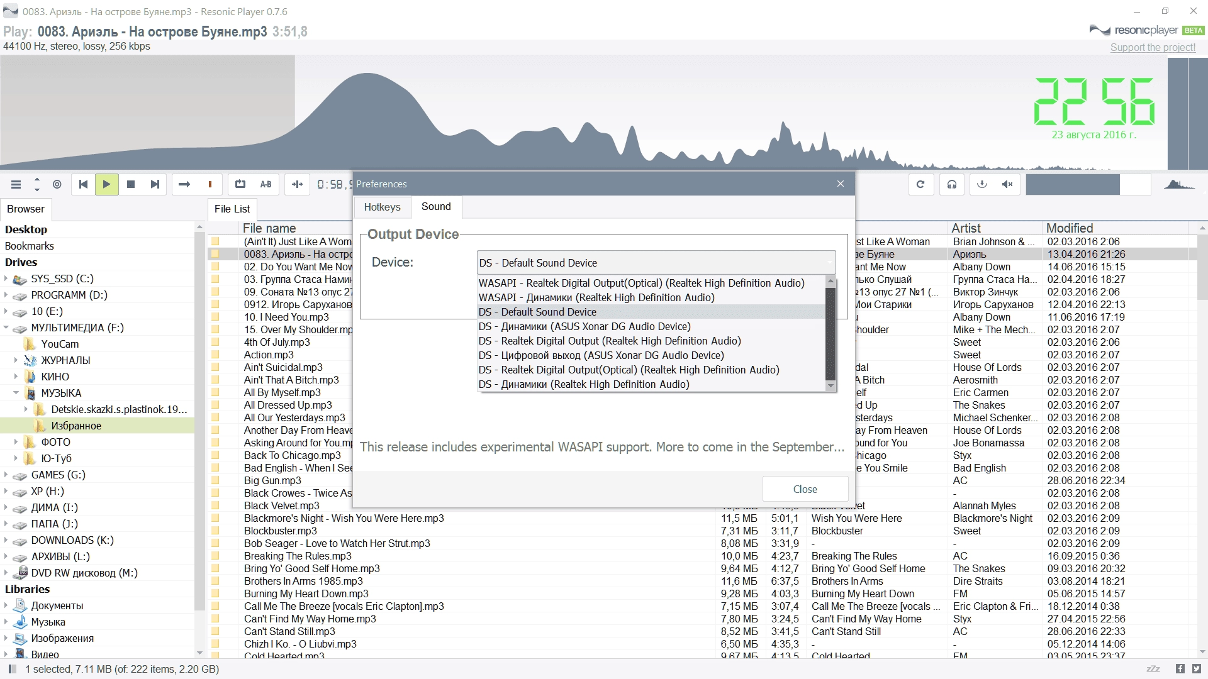Screen dimensions: 1208x679
Task: Open the main hamburger menu
Action: tap(16, 184)
